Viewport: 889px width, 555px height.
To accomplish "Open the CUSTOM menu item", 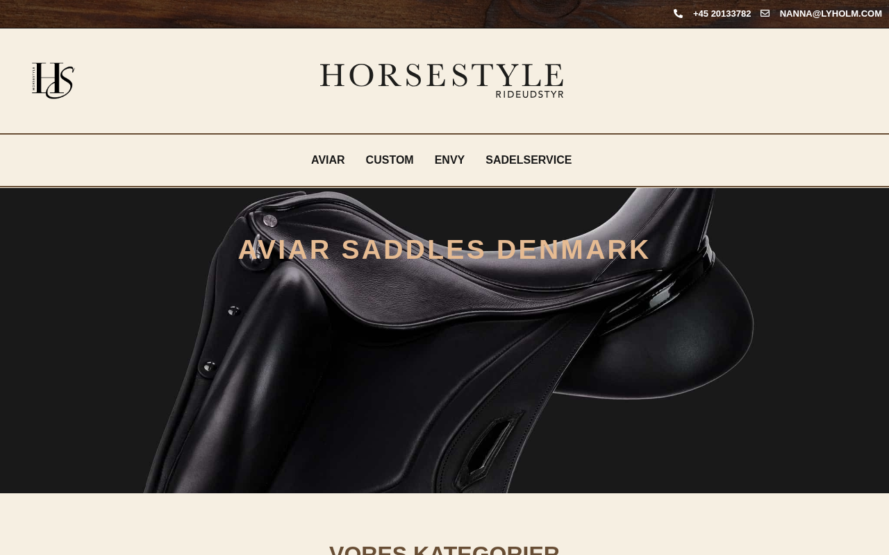I will (x=390, y=160).
